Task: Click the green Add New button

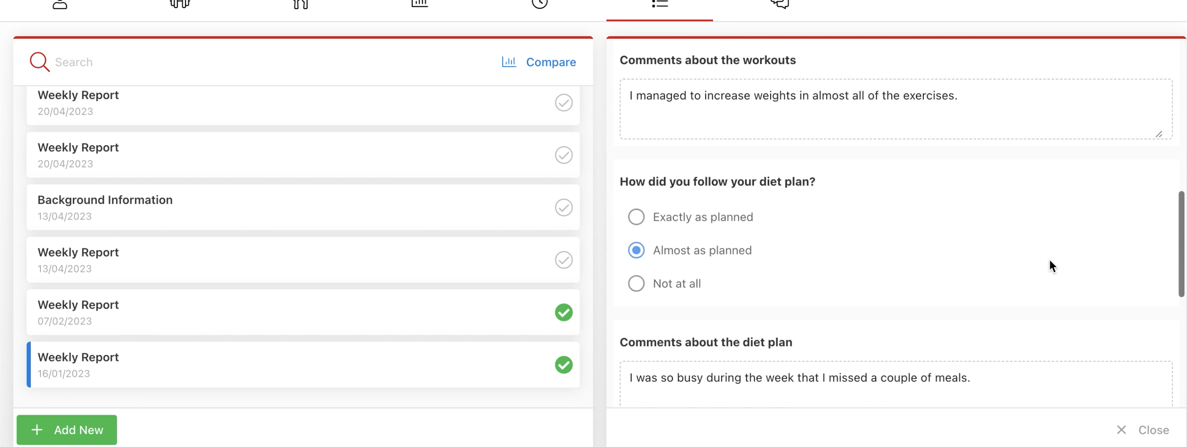Action: (x=67, y=430)
